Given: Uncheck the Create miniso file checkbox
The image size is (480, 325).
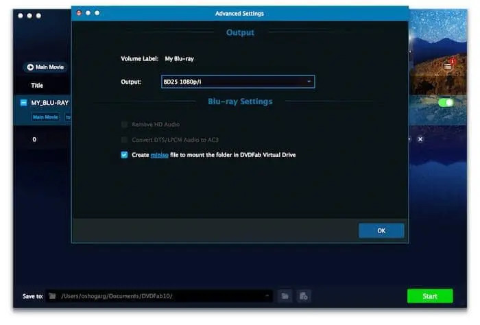Looking at the screenshot, I should pyautogui.click(x=124, y=155).
